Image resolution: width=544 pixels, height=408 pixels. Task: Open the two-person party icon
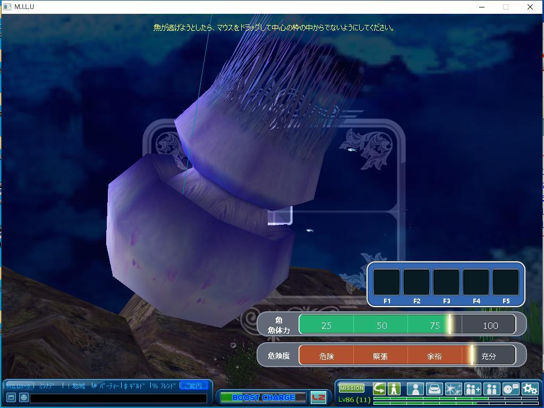[491, 389]
